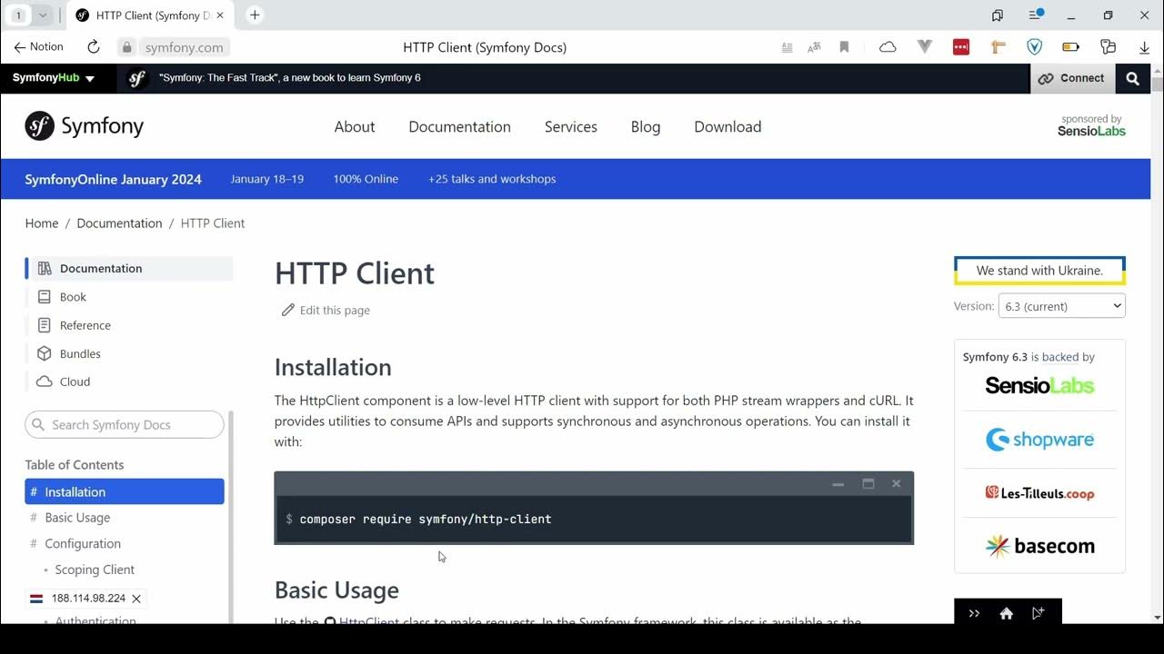
Task: Click the wooden ruler extension icon
Action: point(998,47)
